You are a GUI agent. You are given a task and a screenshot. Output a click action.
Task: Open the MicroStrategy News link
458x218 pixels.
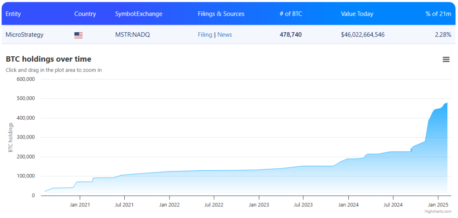(x=225, y=35)
